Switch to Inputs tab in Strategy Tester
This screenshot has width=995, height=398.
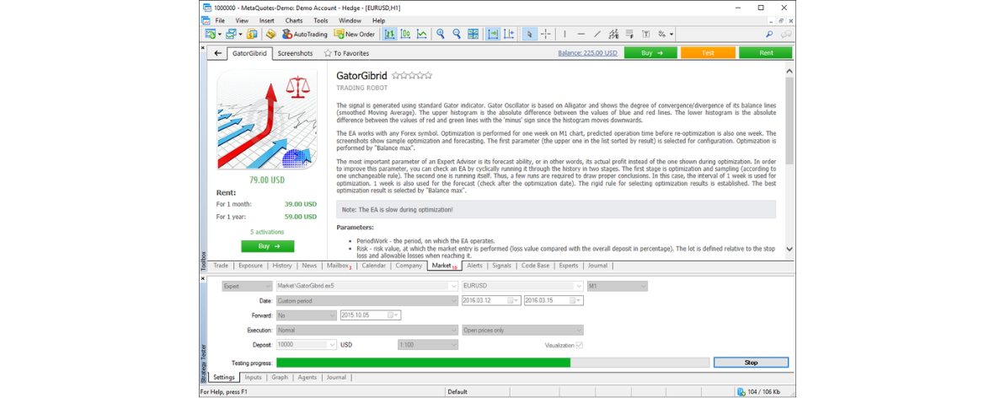point(254,377)
